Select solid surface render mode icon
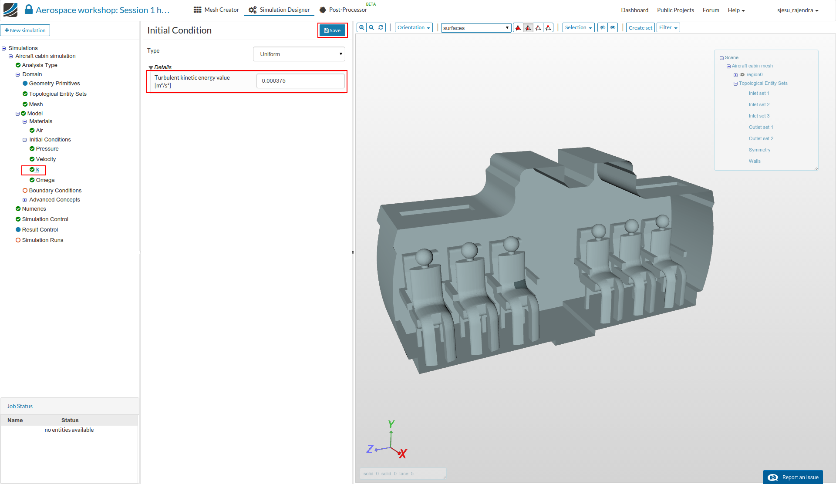Viewport: 836px width, 484px height. (x=518, y=28)
